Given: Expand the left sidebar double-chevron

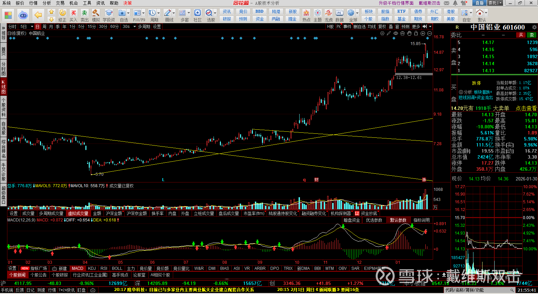Looking at the screenshot, I should tap(3, 28).
